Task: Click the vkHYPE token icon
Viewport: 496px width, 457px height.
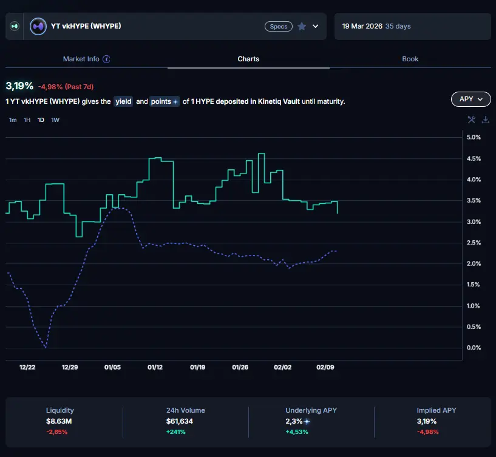Action: pyautogui.click(x=38, y=27)
